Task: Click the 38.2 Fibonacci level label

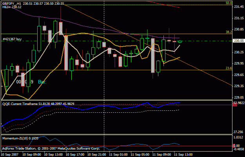Action: tap(229, 32)
